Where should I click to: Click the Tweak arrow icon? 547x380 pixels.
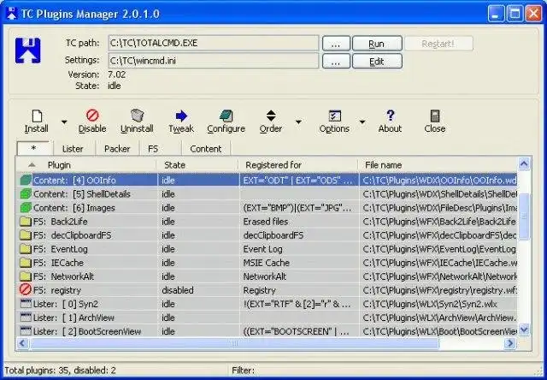click(181, 116)
